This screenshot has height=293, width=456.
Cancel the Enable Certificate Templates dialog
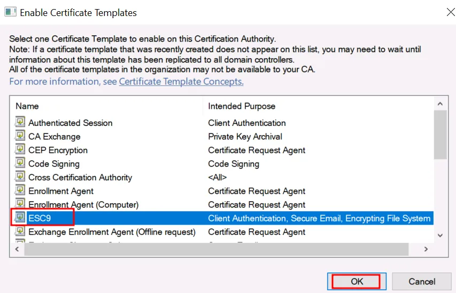(422, 281)
